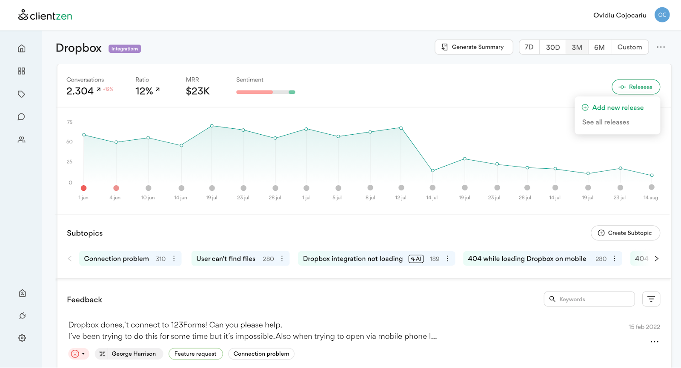Open the feedback message about 123Forms
Image resolution: width=681 pixels, height=368 pixels.
(253, 331)
